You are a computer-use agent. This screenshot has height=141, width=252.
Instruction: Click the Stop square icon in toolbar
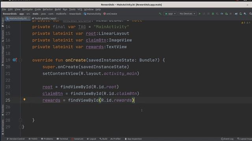(x=231, y=14)
